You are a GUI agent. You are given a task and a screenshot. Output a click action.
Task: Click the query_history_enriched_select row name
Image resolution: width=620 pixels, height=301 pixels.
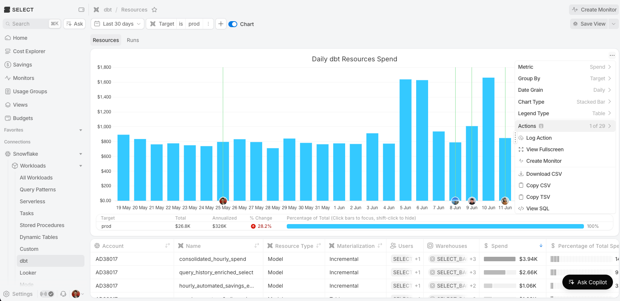point(216,272)
